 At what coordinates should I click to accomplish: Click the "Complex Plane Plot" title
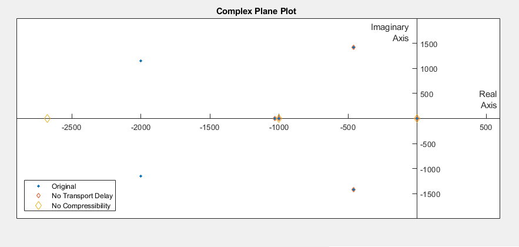click(x=259, y=11)
